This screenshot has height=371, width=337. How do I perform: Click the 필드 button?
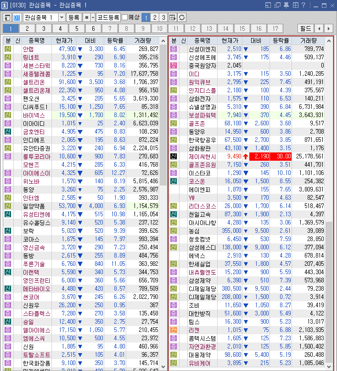click(x=305, y=28)
